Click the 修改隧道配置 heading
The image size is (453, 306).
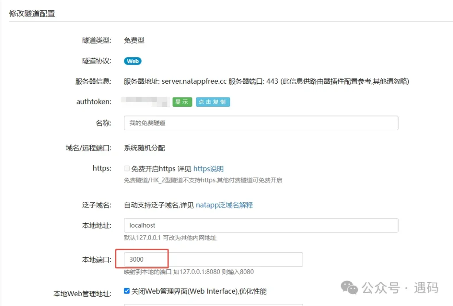tap(32, 13)
